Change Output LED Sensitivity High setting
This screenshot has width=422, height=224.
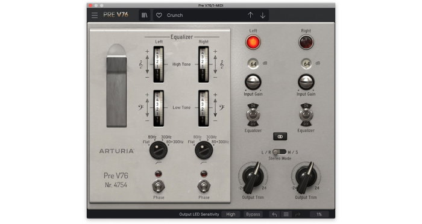231,214
